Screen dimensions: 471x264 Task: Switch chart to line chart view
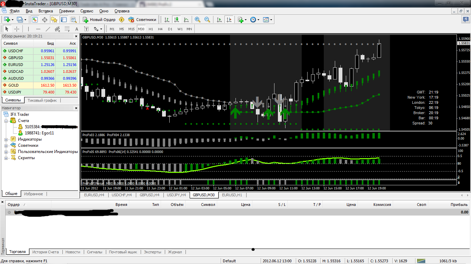[x=186, y=20]
